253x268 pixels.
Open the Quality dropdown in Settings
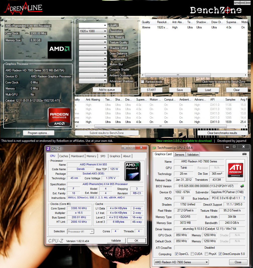(93, 25)
